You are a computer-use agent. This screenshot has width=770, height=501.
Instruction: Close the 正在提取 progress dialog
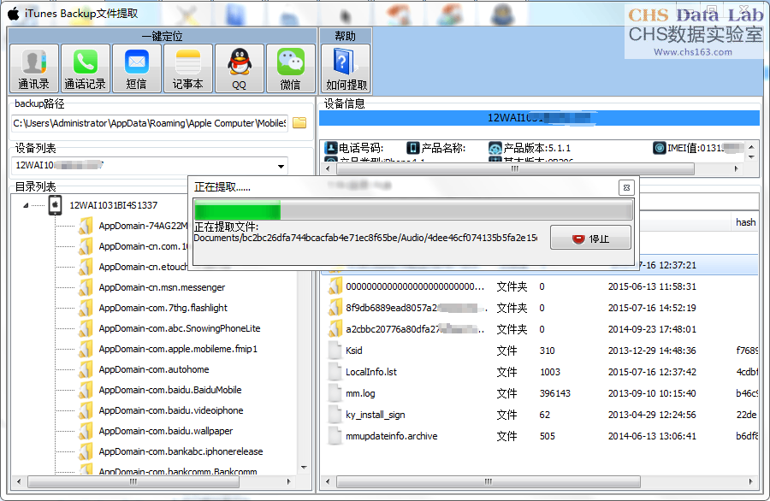[x=626, y=187]
